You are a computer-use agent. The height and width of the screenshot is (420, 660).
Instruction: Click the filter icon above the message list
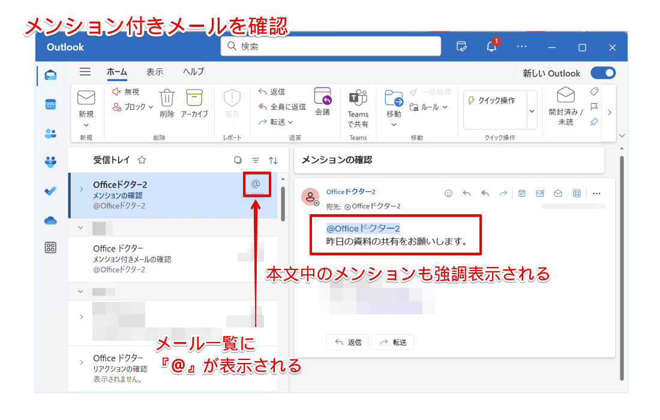pyautogui.click(x=256, y=160)
